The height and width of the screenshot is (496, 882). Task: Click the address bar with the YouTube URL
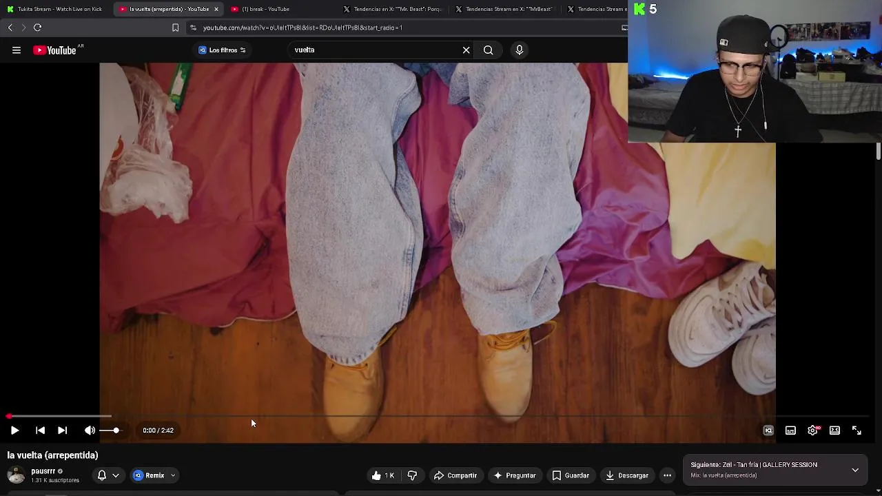tap(407, 28)
